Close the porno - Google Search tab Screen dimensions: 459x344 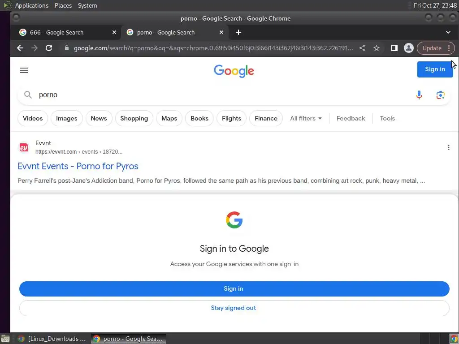tap(221, 32)
